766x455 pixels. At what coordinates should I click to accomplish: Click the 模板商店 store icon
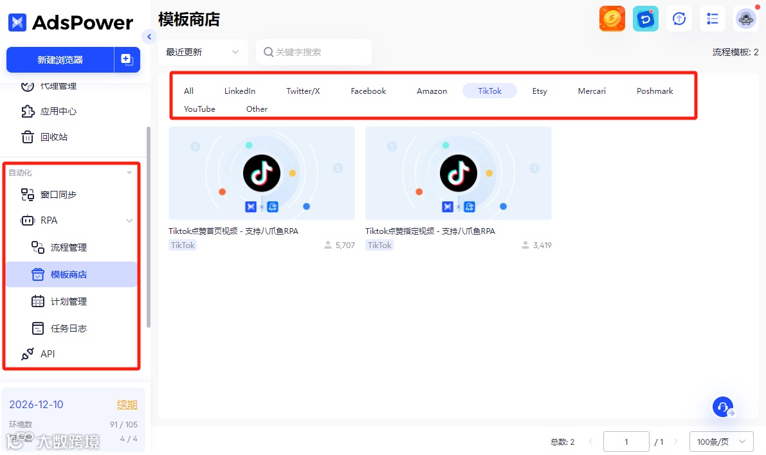pos(37,274)
